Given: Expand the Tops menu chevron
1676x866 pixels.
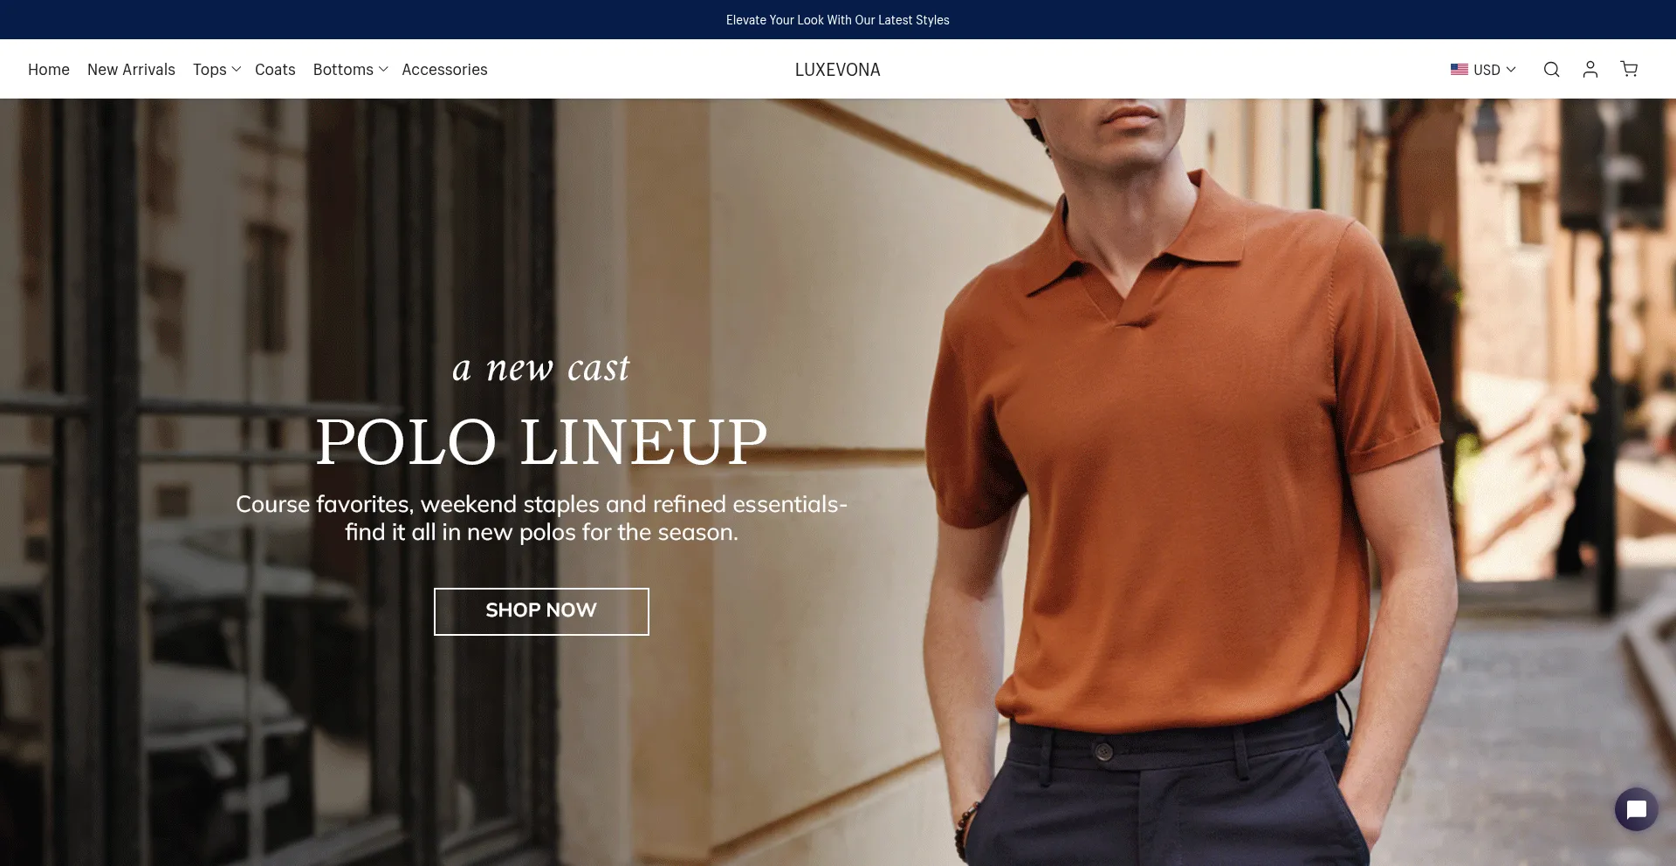Looking at the screenshot, I should [x=237, y=70].
